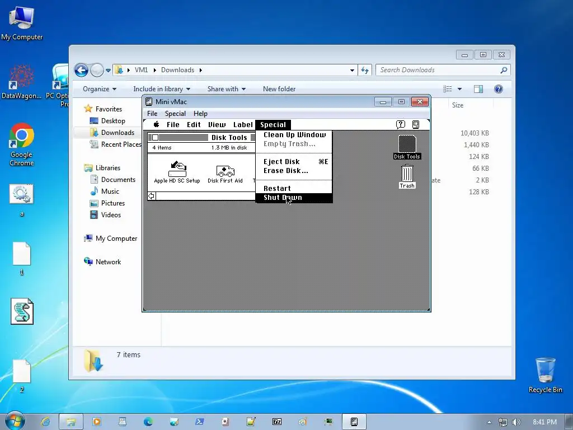The height and width of the screenshot is (430, 573).
Task: Click the clock showing 8:41 PM
Action: pyautogui.click(x=544, y=422)
